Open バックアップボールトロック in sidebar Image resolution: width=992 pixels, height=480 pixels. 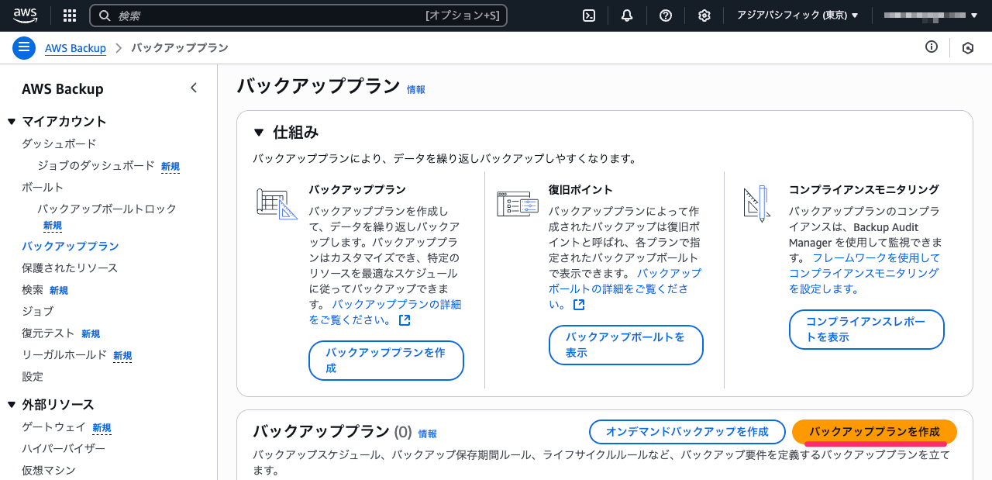point(107,209)
